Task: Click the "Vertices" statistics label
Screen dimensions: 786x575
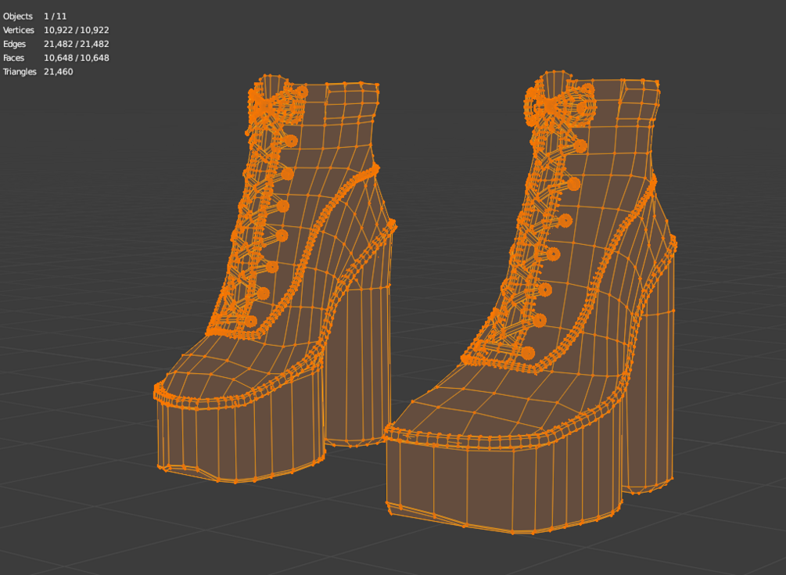Action: 19,30
